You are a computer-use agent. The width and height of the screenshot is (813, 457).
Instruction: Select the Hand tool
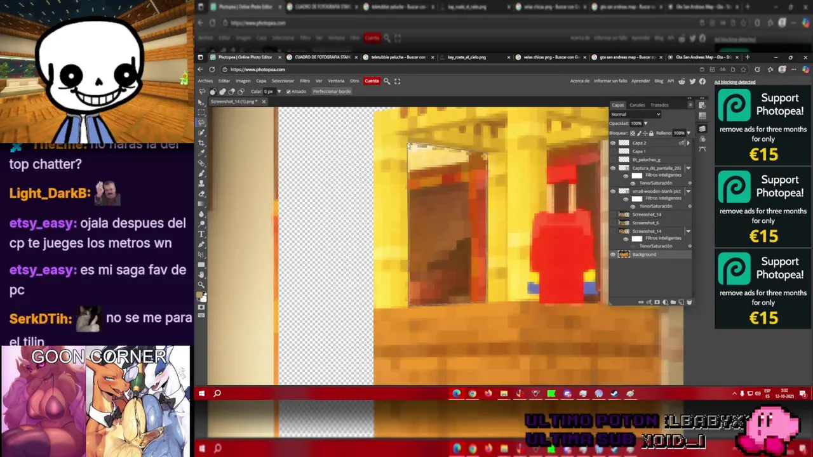point(202,274)
